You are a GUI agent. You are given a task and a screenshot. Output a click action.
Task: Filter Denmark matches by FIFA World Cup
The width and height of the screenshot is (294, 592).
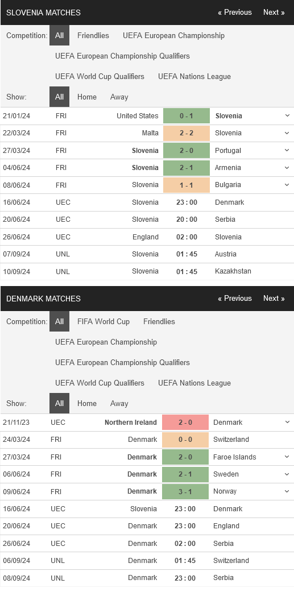pos(103,322)
